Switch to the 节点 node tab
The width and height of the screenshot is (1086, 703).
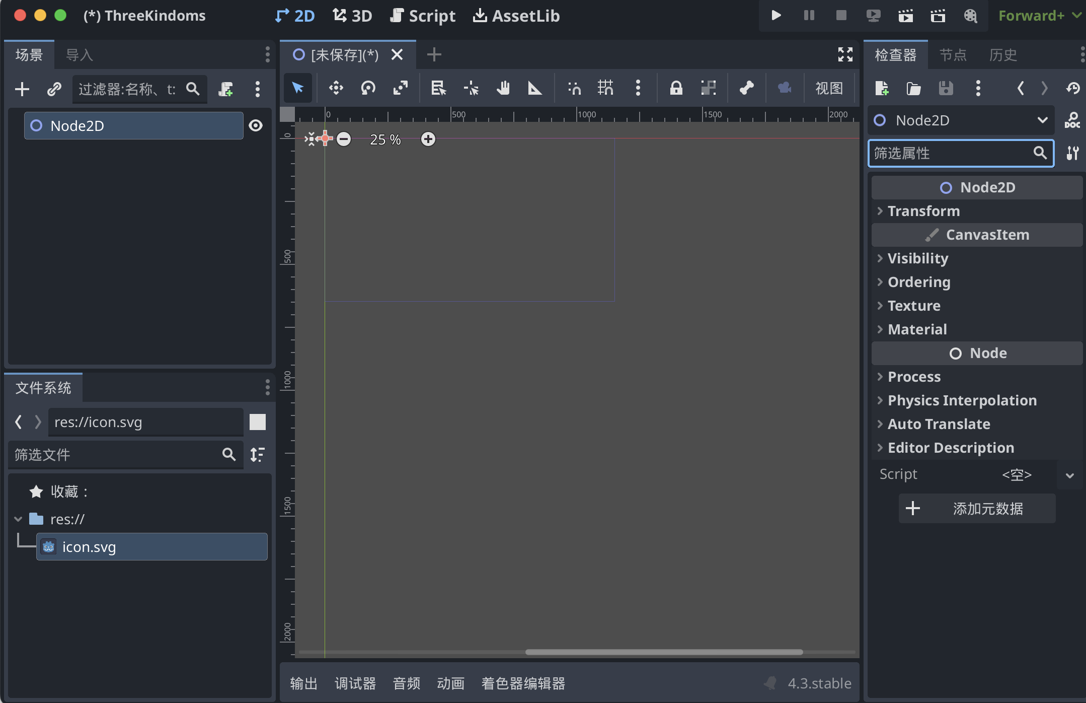[x=953, y=54]
